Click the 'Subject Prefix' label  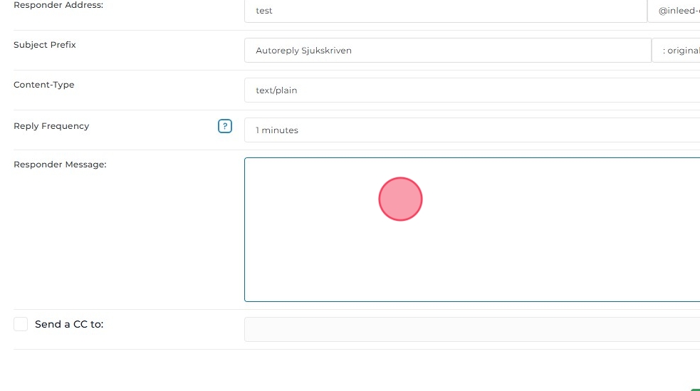tap(45, 45)
